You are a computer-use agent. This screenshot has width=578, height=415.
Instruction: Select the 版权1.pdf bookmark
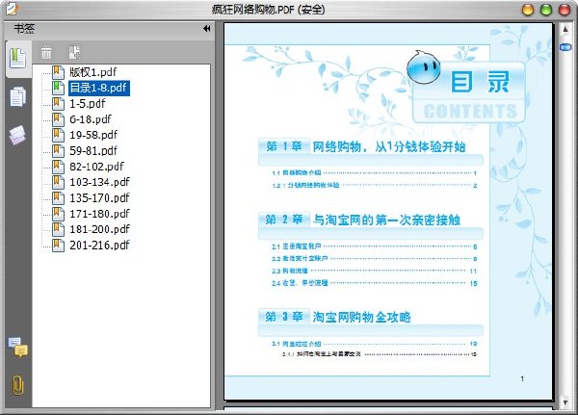pos(92,72)
